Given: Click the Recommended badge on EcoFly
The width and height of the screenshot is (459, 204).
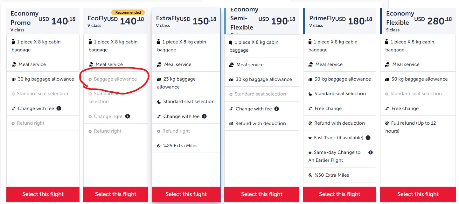Looking at the screenshot, I should 128,12.
